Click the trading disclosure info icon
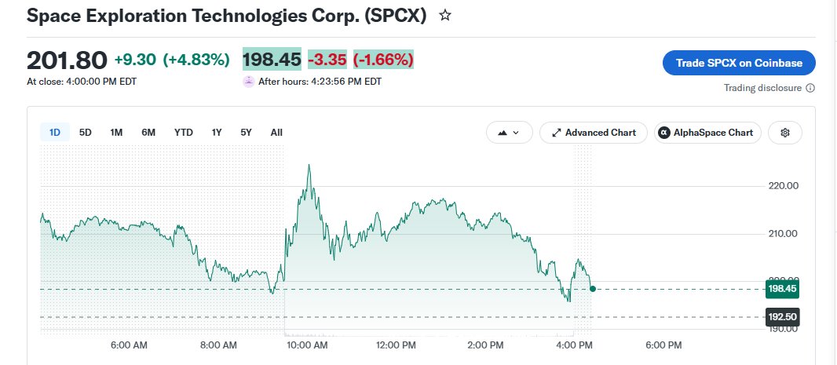Image resolution: width=837 pixels, height=365 pixels. point(810,88)
